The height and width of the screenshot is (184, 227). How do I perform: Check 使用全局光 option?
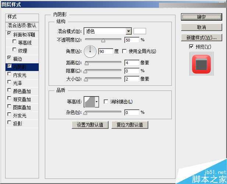124,51
